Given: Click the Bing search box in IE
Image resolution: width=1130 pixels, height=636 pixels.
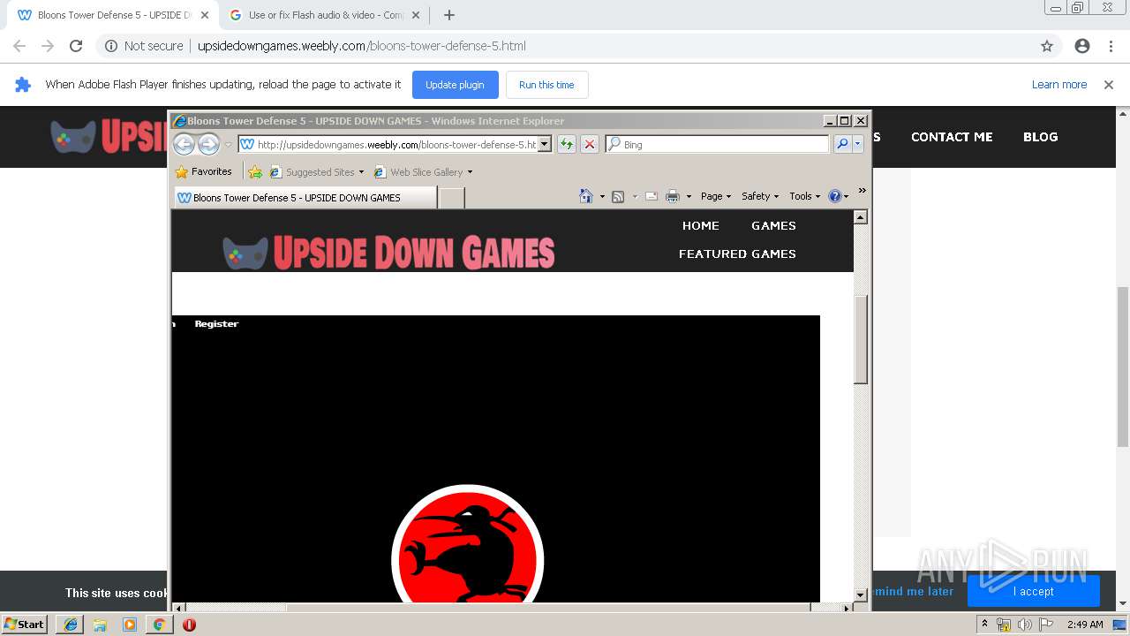Looking at the screenshot, I should click(717, 144).
